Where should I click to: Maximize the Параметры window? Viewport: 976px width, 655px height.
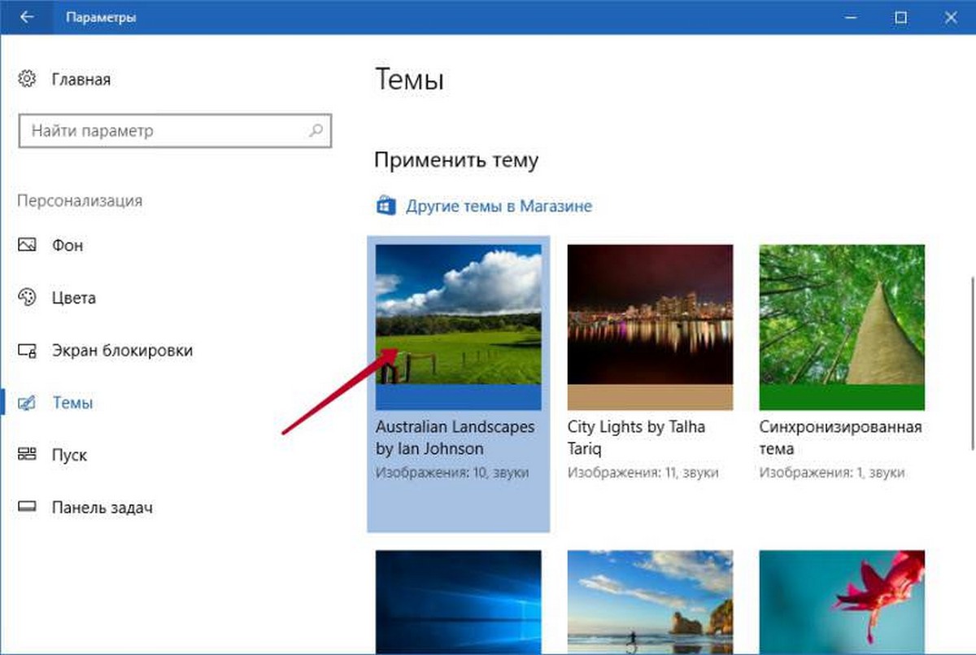(900, 17)
